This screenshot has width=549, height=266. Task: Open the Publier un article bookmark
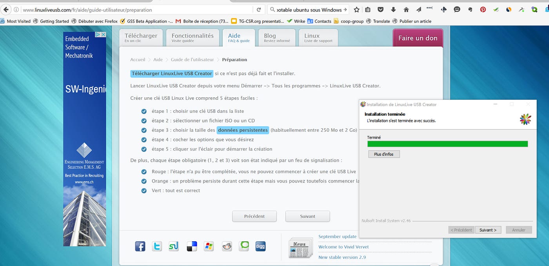coord(412,21)
